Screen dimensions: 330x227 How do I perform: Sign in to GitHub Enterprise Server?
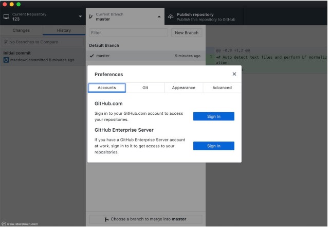214,146
